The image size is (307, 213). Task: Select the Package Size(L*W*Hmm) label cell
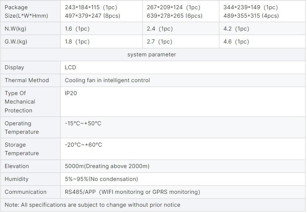coord(26,11)
